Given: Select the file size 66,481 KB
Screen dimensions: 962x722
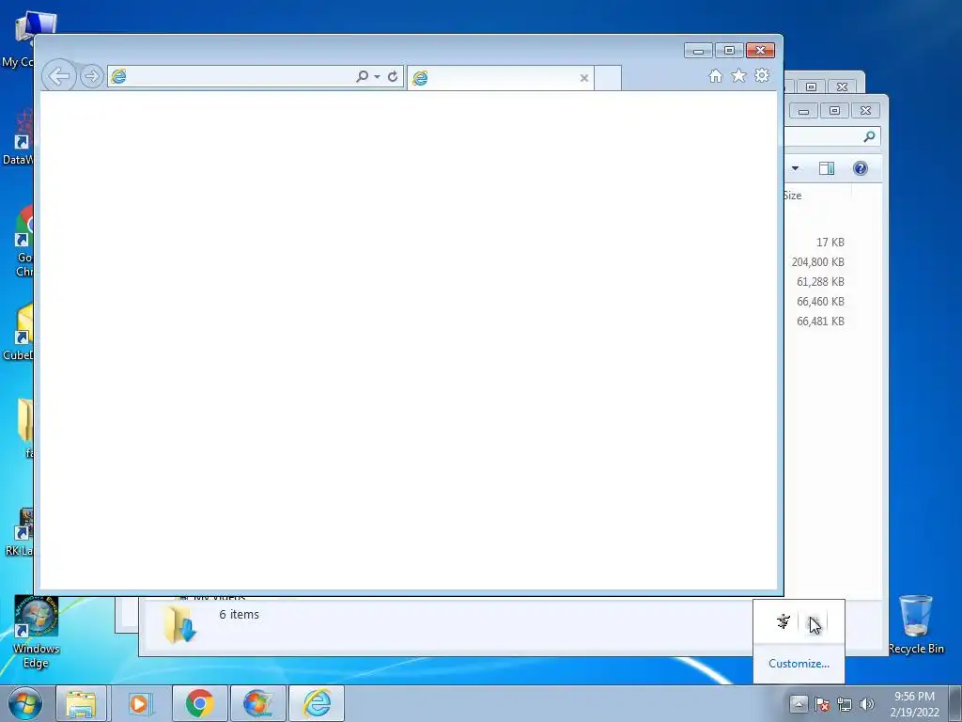Looking at the screenshot, I should coord(820,322).
